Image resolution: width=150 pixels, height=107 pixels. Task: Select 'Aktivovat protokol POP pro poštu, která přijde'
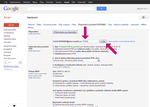[x=54, y=51]
